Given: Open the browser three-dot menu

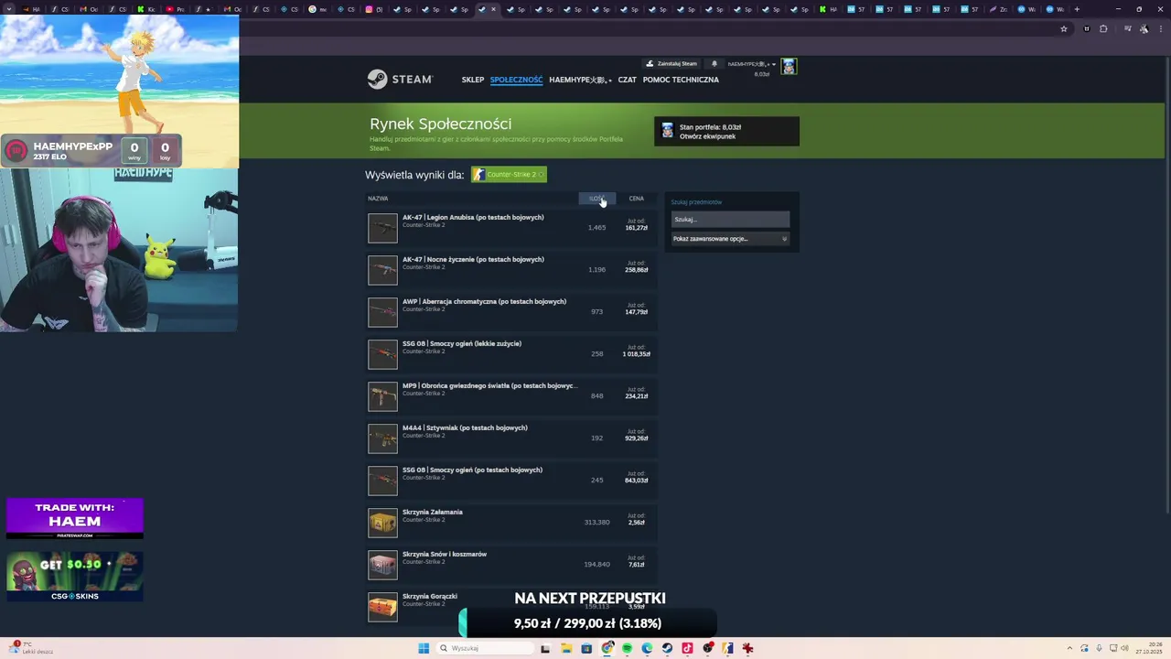Looking at the screenshot, I should point(1160,28).
